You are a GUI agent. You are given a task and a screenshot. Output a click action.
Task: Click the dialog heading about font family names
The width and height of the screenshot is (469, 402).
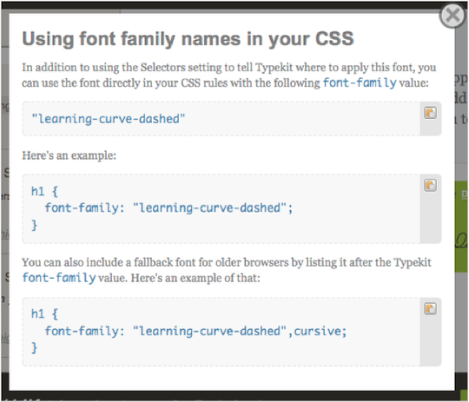click(188, 39)
